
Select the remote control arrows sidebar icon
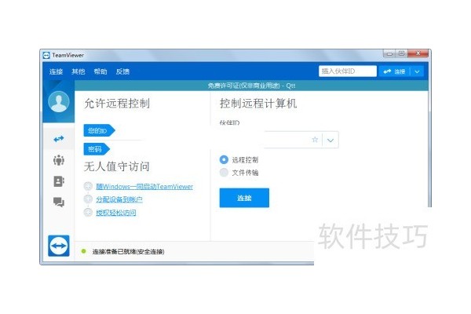click(x=59, y=139)
